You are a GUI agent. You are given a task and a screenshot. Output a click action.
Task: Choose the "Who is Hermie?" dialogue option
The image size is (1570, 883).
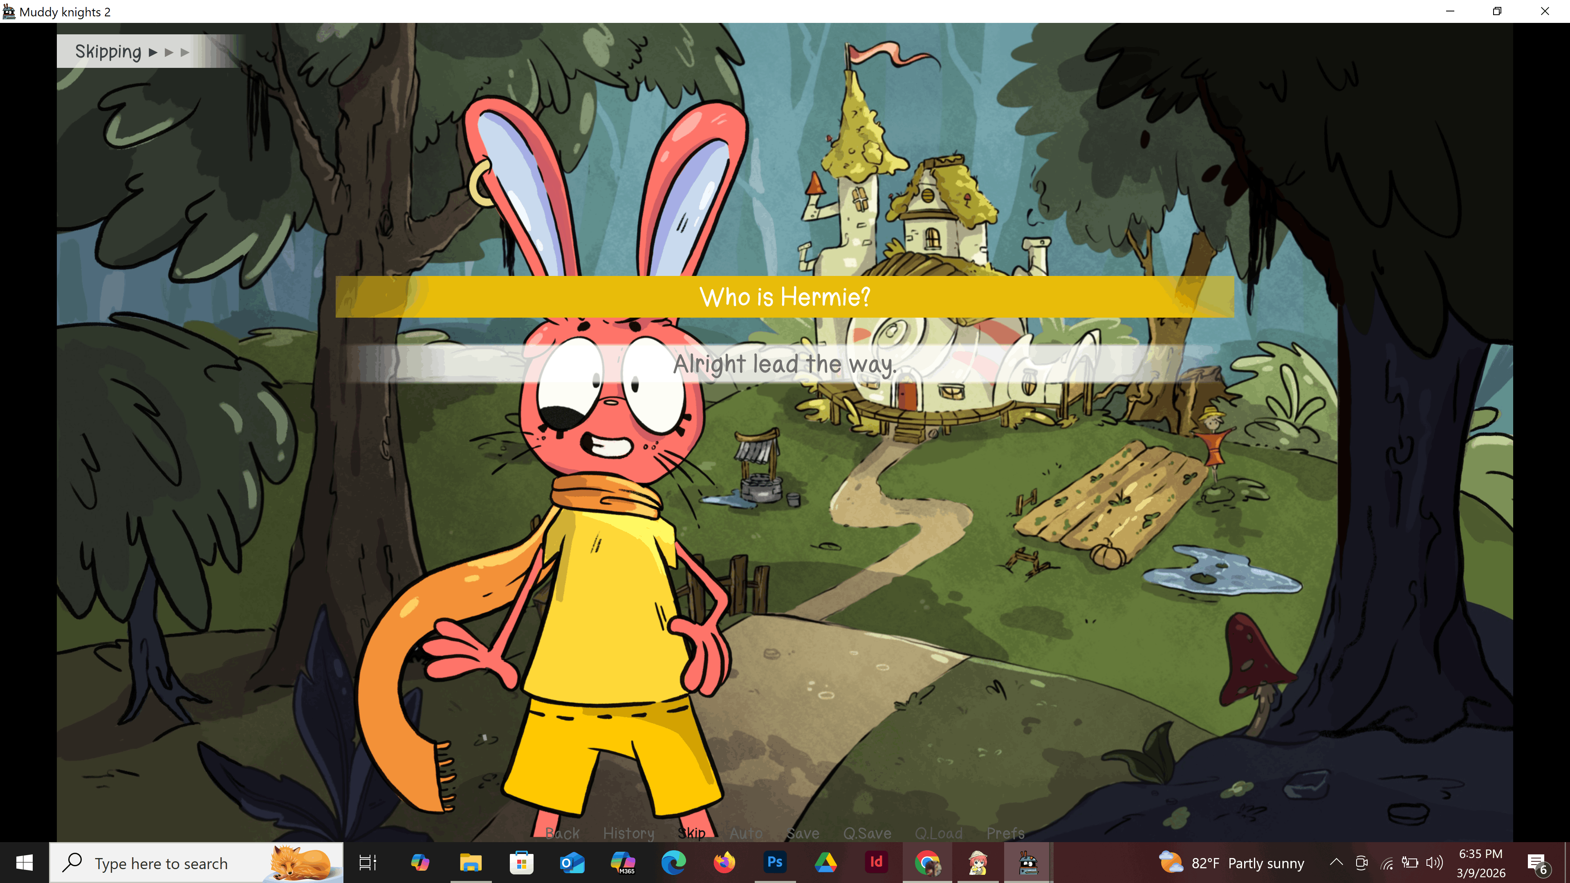pyautogui.click(x=785, y=297)
